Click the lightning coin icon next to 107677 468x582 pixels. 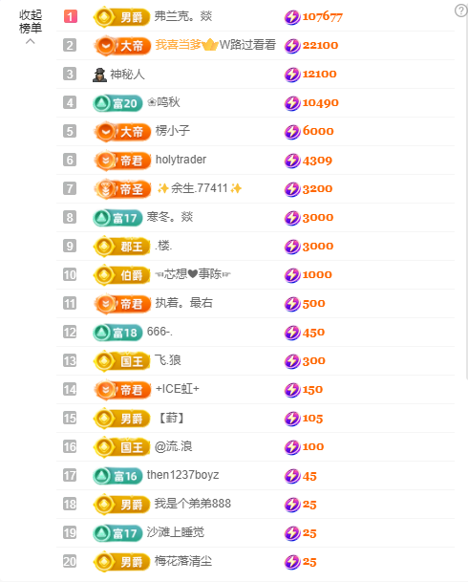(292, 17)
